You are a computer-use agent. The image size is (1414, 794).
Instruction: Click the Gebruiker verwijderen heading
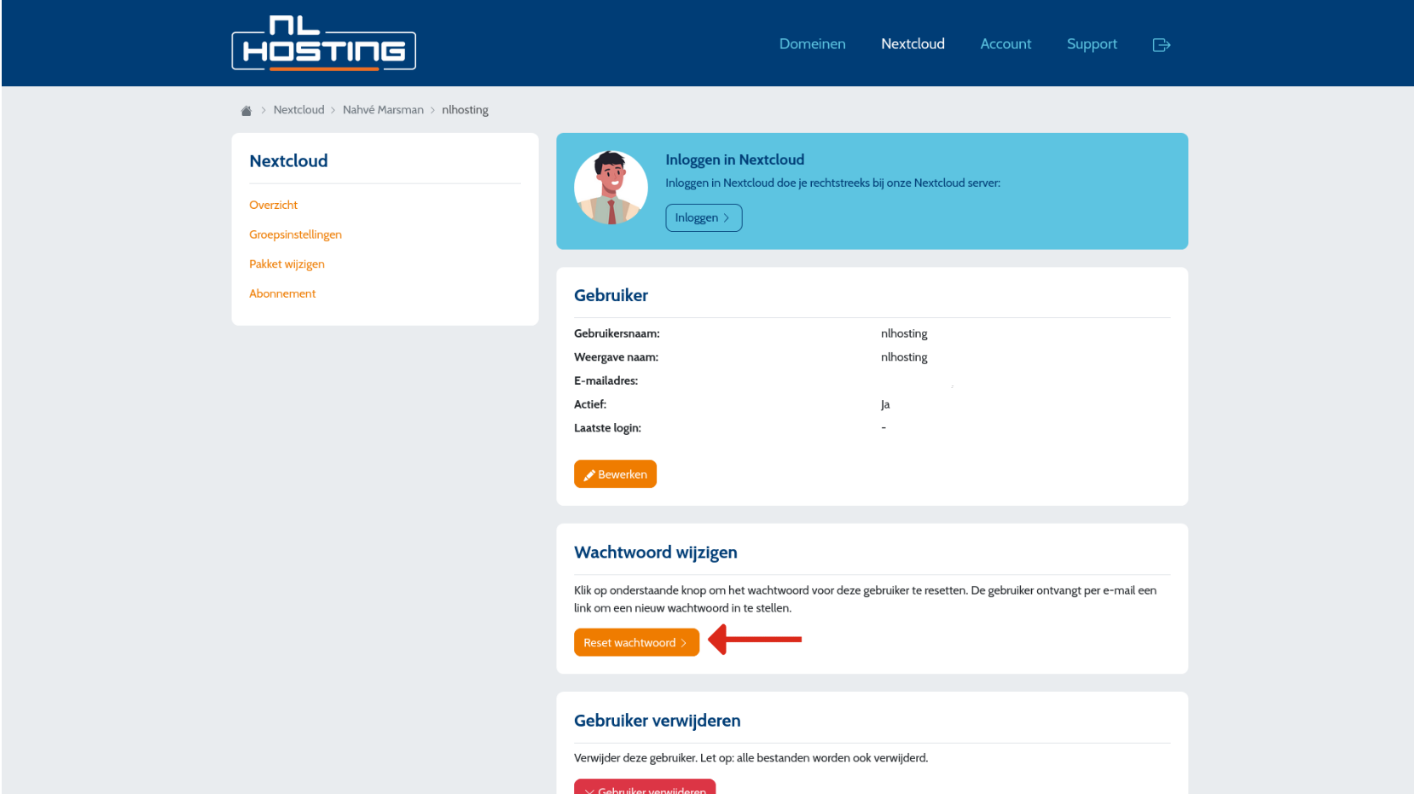pyautogui.click(x=657, y=721)
